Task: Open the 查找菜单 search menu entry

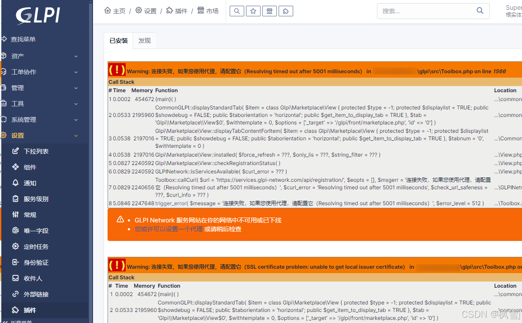Action: pyautogui.click(x=22, y=39)
